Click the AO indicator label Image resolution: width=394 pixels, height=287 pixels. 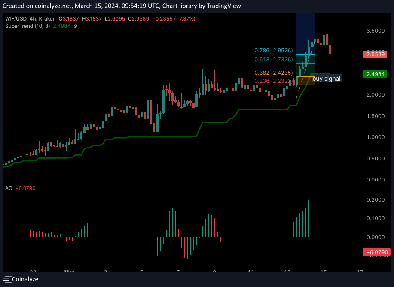(x=9, y=188)
